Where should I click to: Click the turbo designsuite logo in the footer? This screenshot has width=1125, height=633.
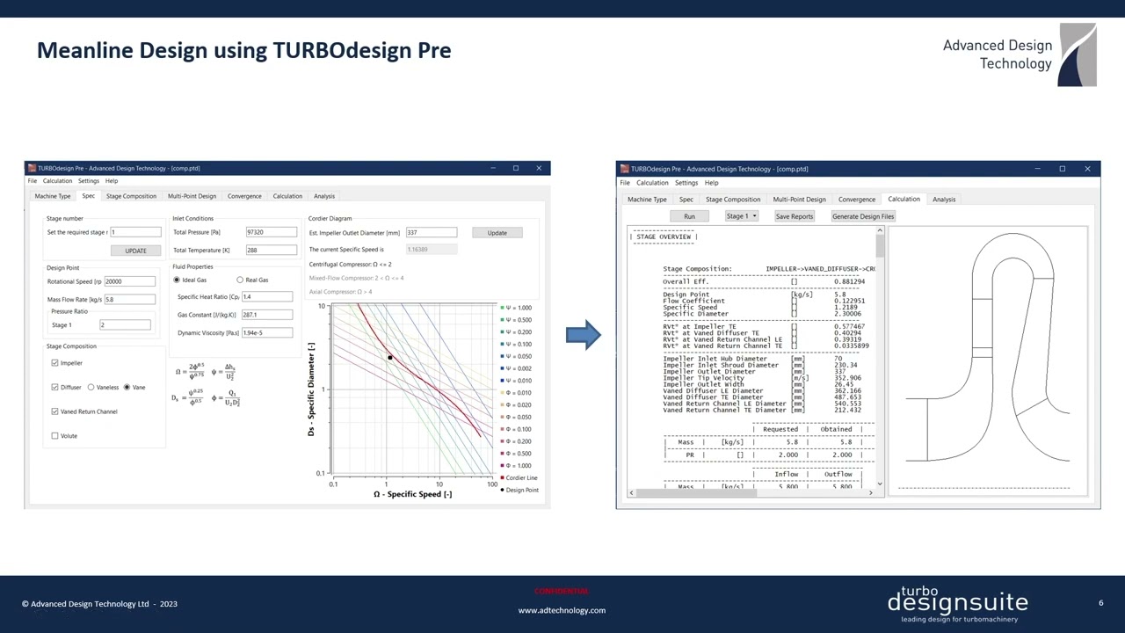point(957,605)
